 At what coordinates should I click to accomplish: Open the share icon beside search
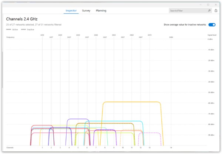click(216, 10)
